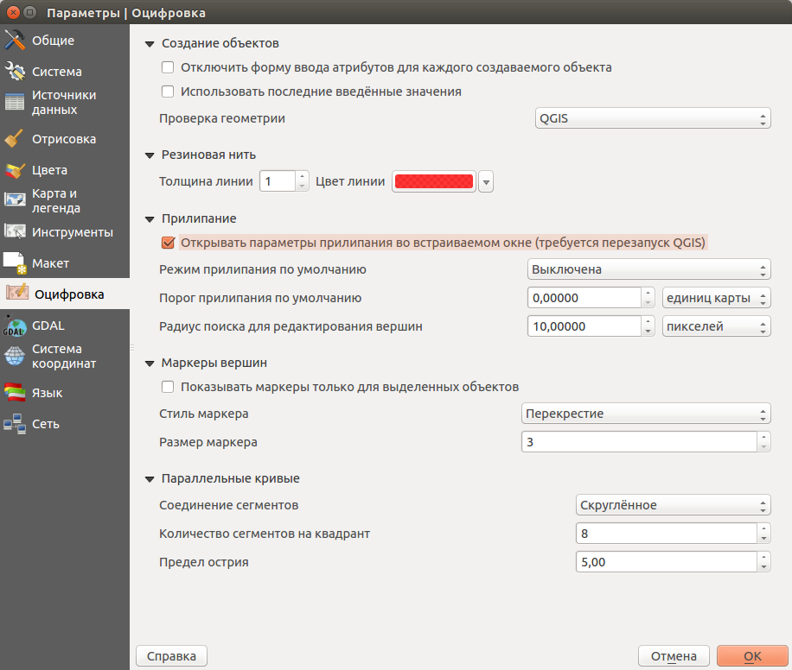This screenshot has height=670, width=792.
Task: Click the Отрисовка brush icon
Action: [x=15, y=139]
